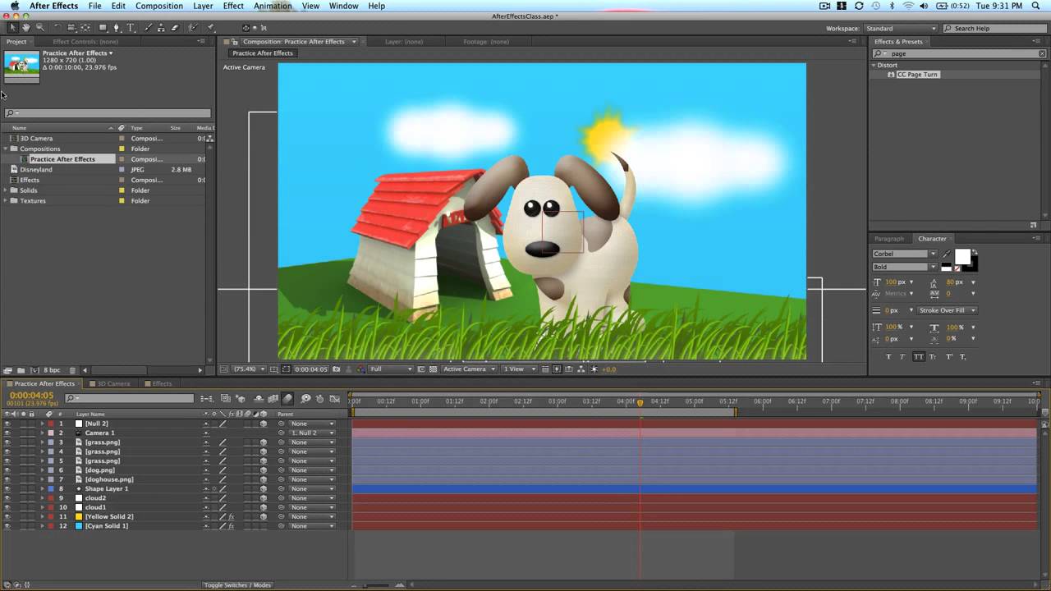Select the Puppet Pin tool
This screenshot has width=1051, height=591.
click(210, 28)
